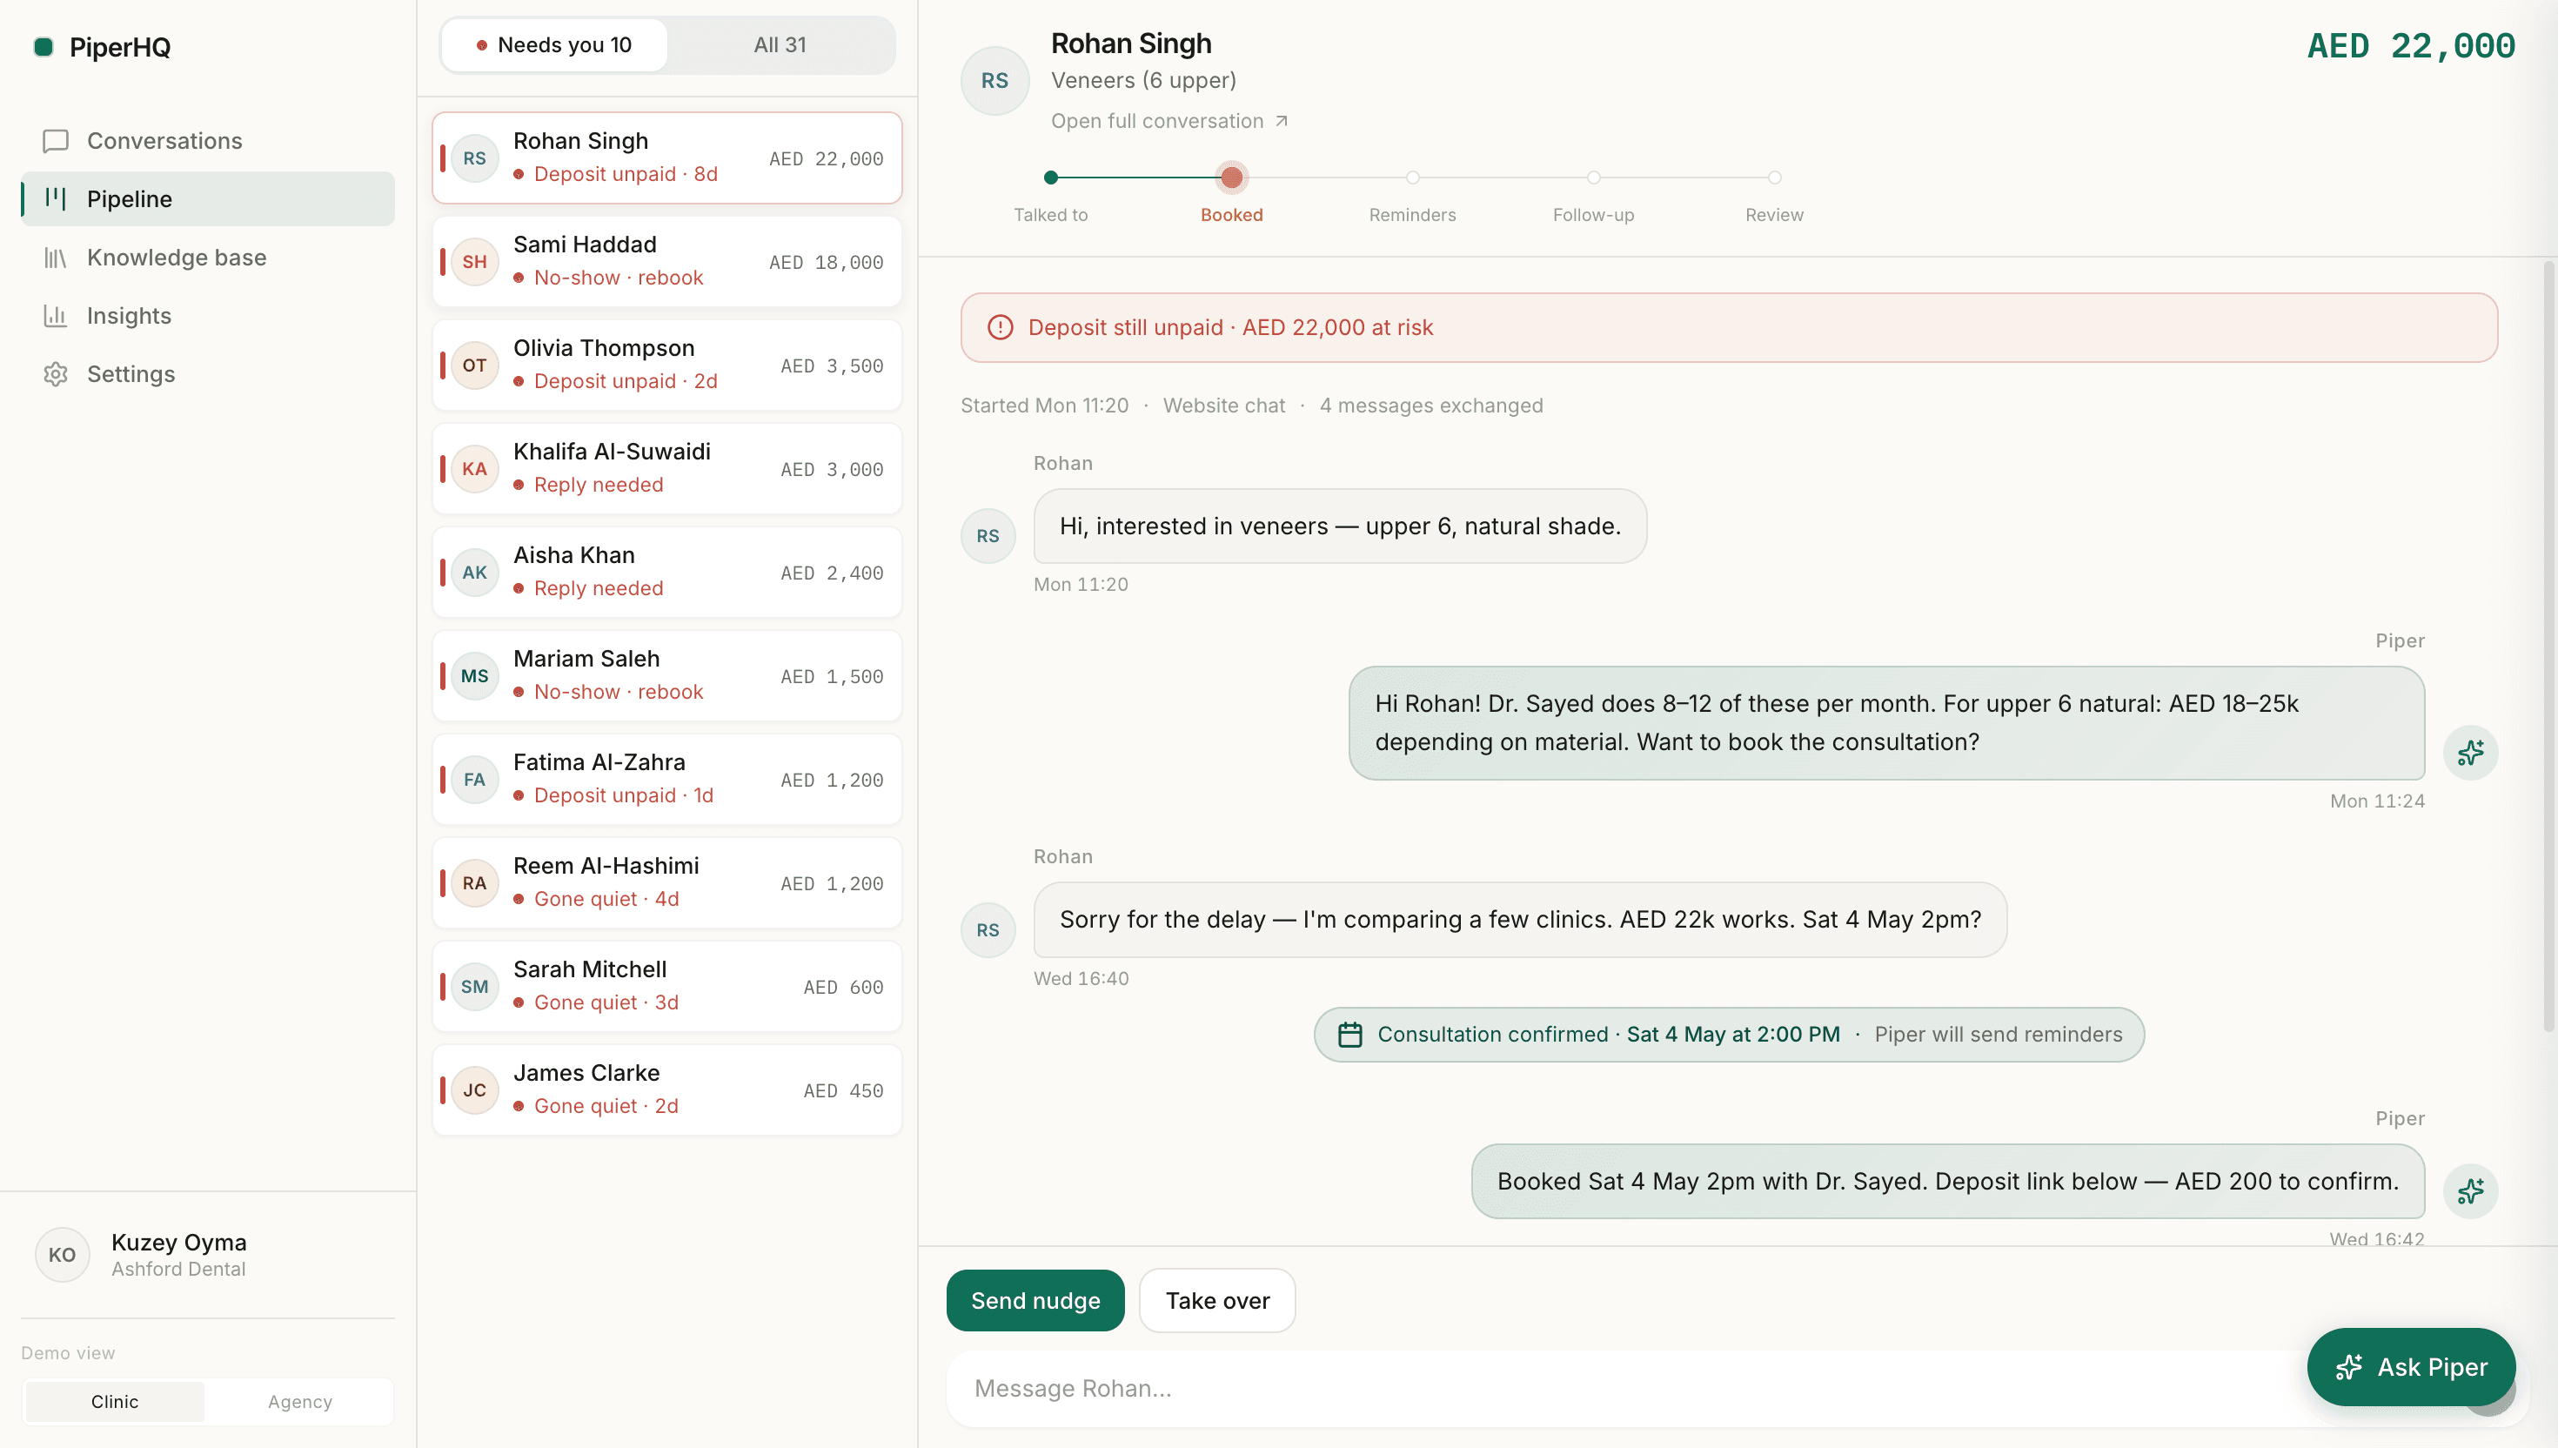Select James Clarke's name in his pipeline card

click(x=586, y=1072)
